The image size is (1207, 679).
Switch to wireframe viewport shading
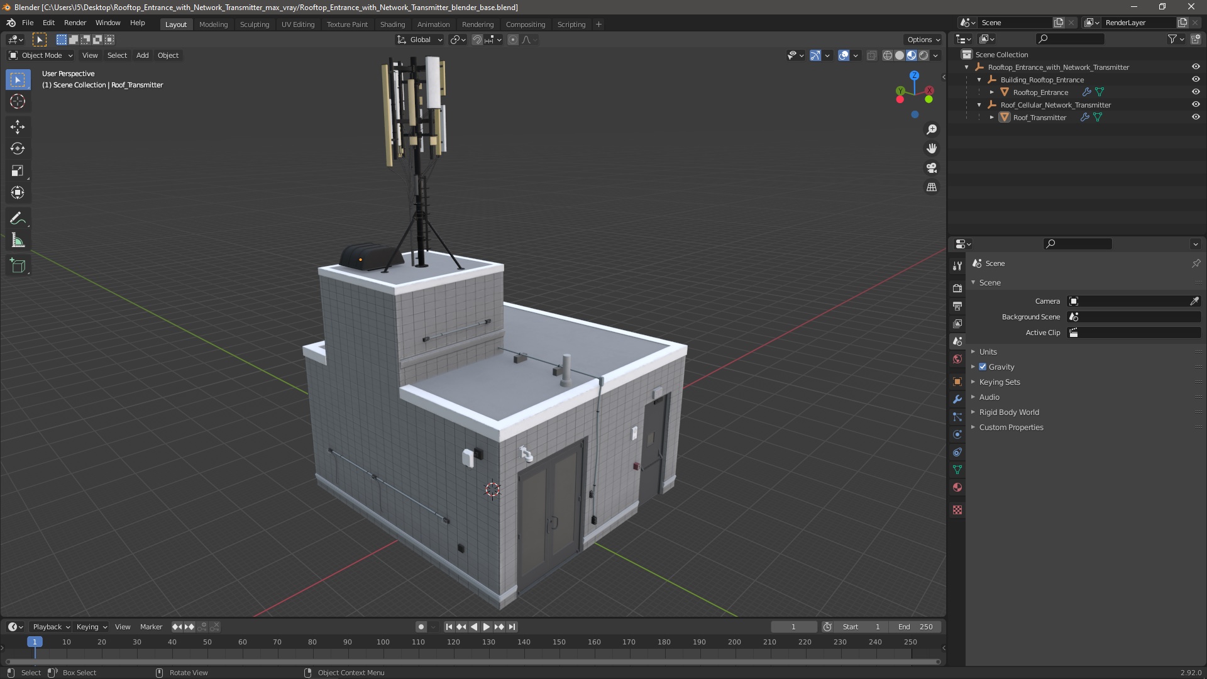click(888, 55)
